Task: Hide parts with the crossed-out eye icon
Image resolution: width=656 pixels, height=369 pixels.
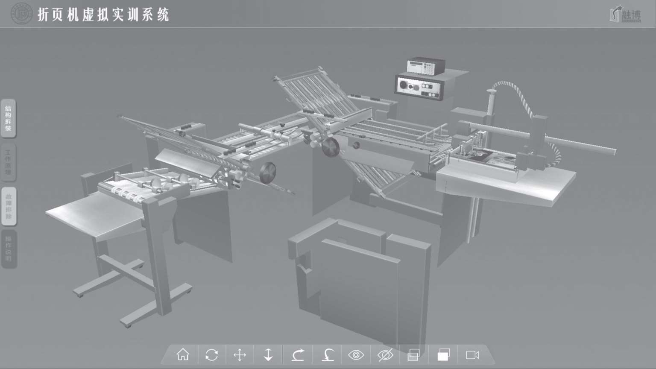Action: 385,355
